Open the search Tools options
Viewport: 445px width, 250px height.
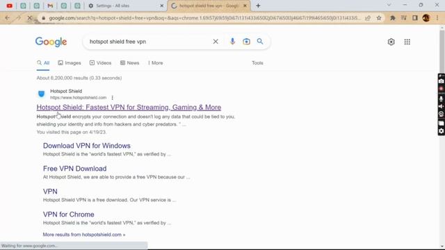(257, 63)
